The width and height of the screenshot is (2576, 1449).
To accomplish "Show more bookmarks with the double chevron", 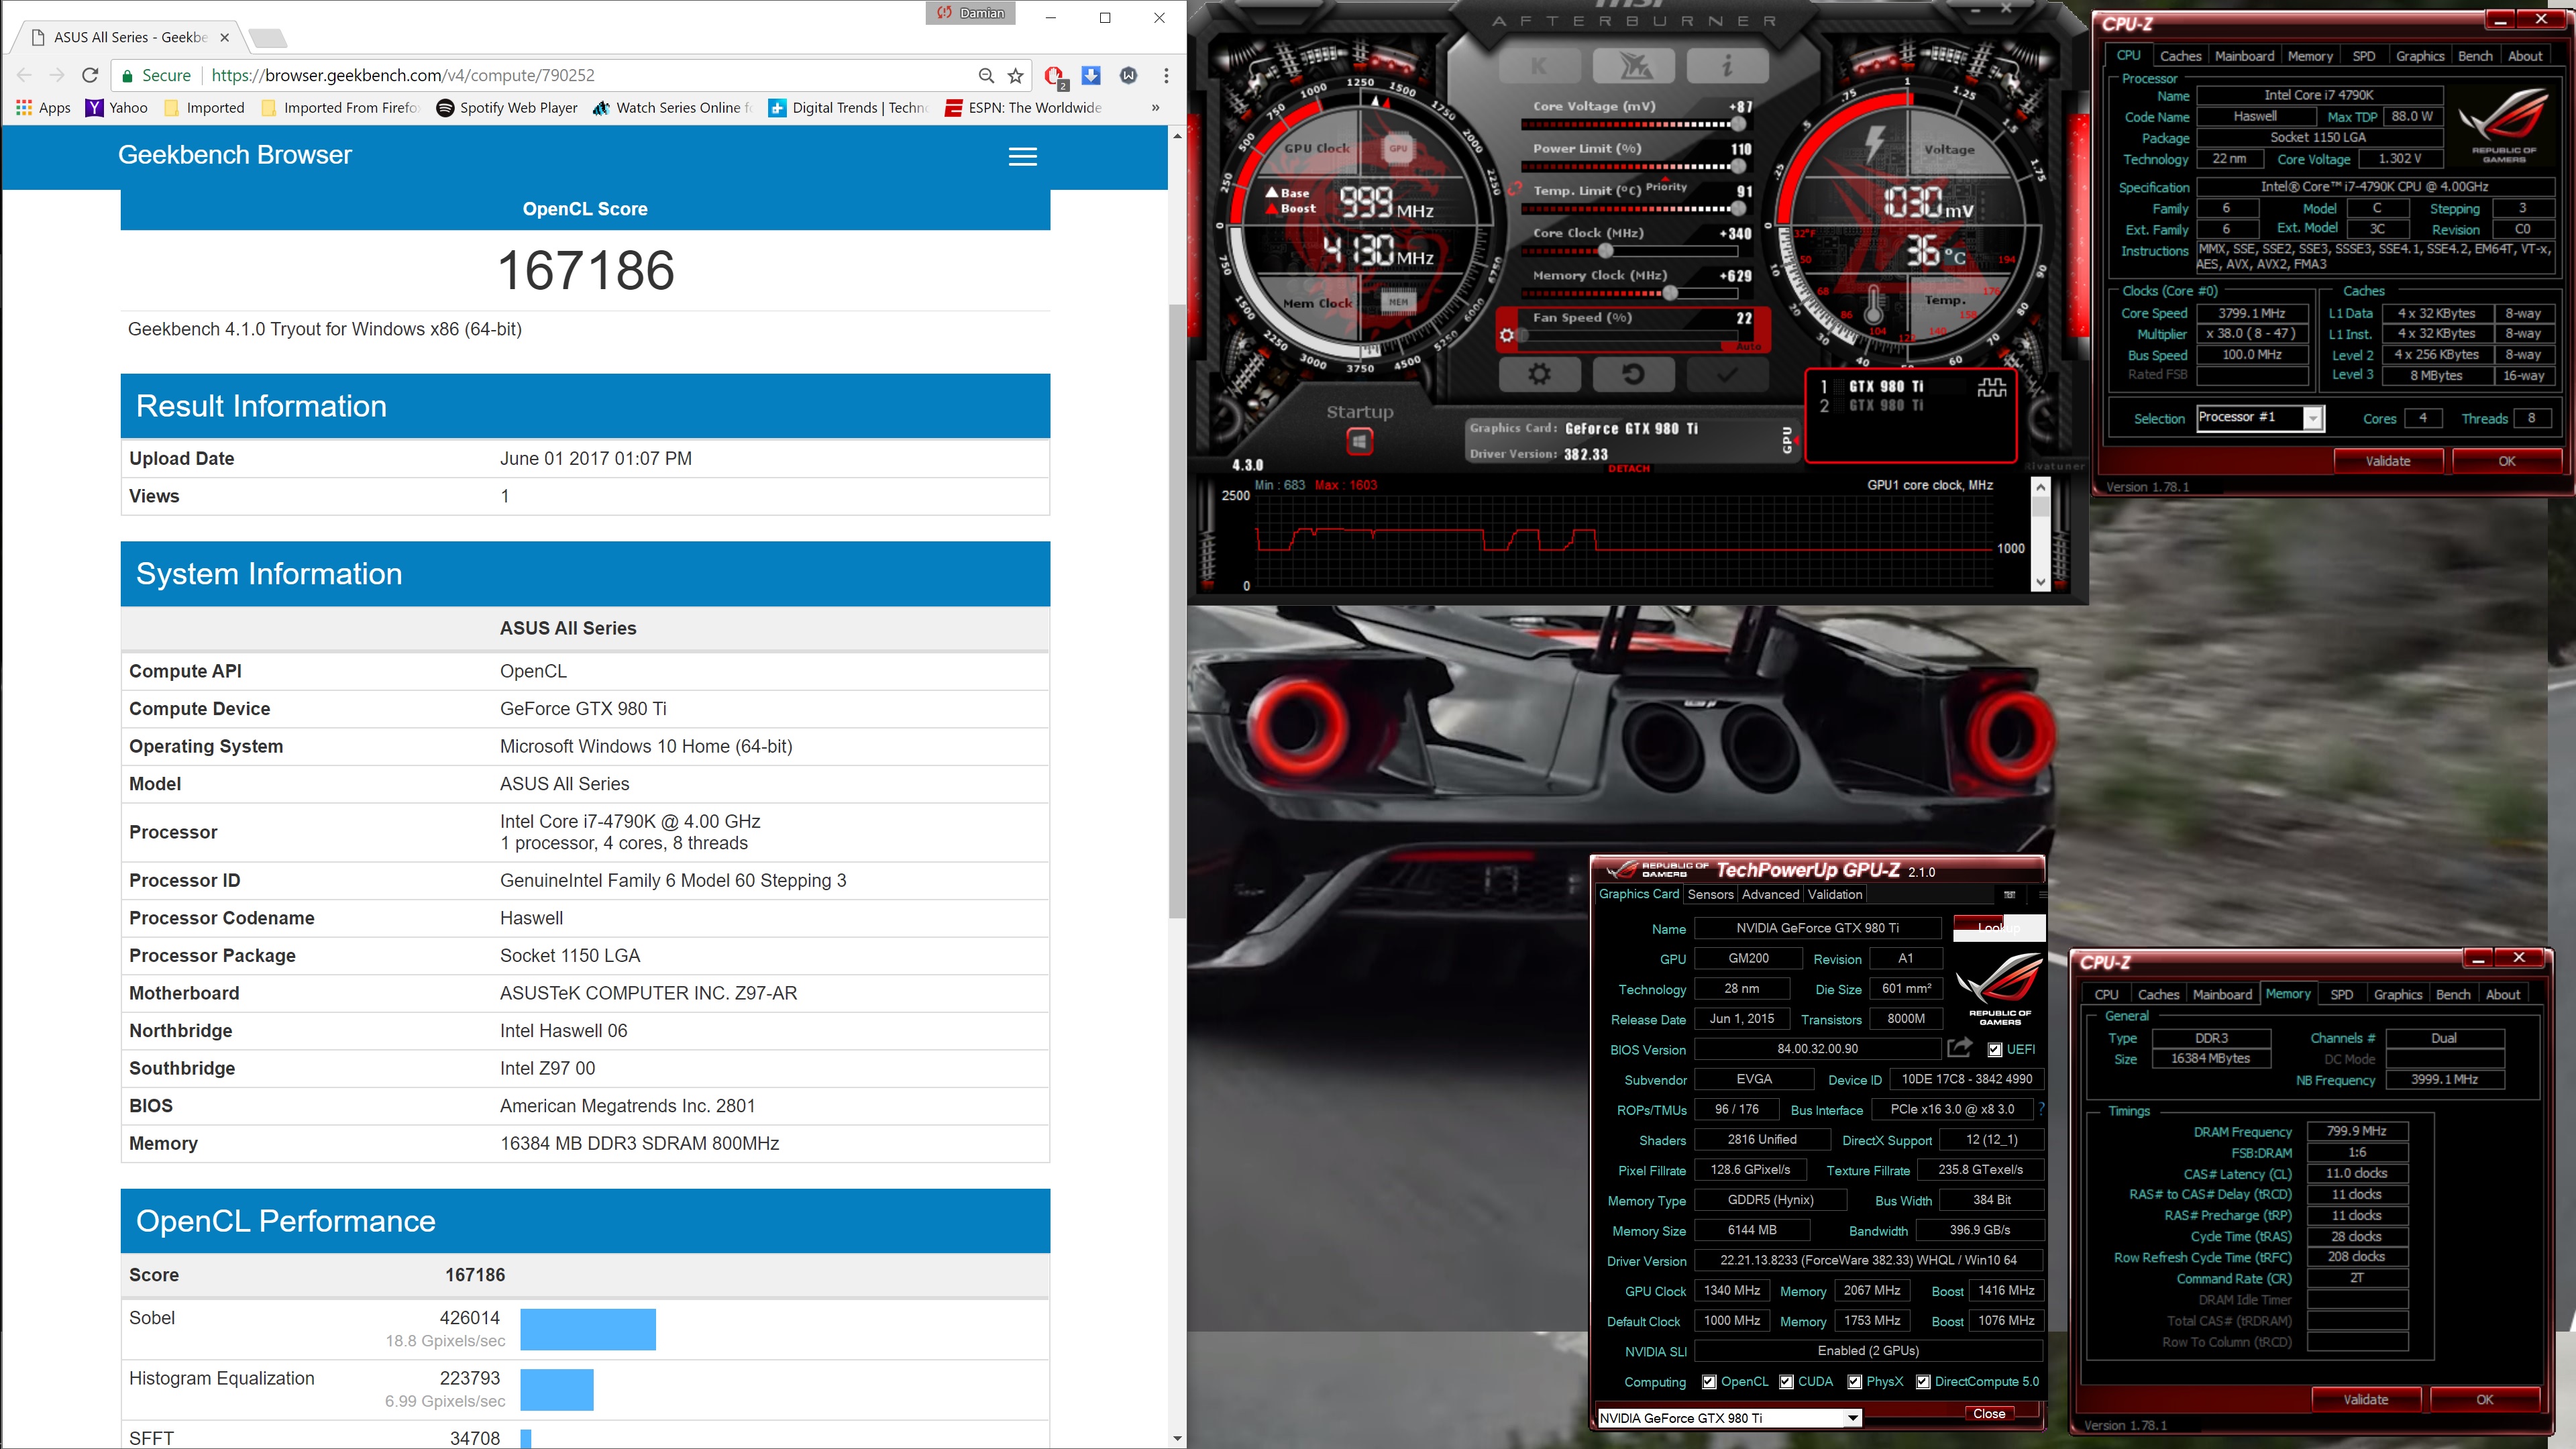I will 1156,107.
